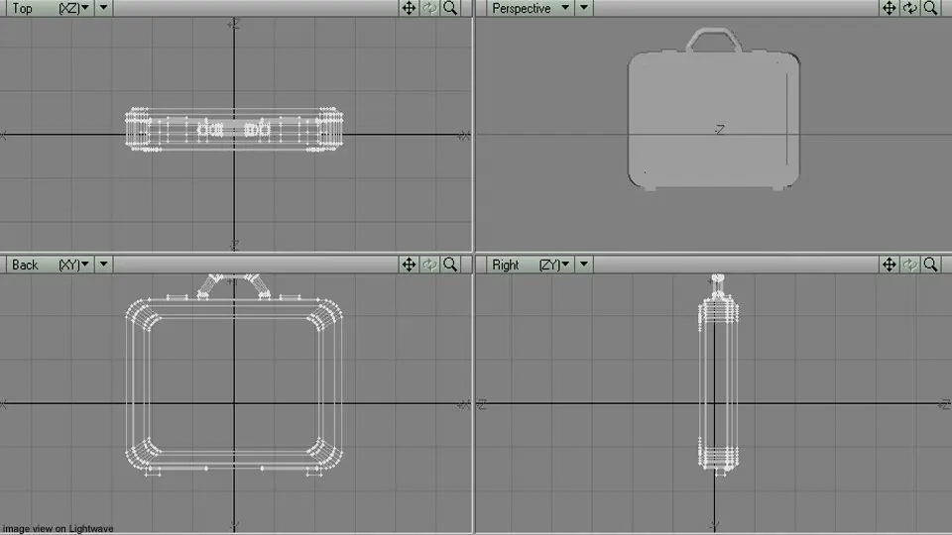
Task: Click the zoom magnifier in Top viewport
Action: [x=450, y=8]
